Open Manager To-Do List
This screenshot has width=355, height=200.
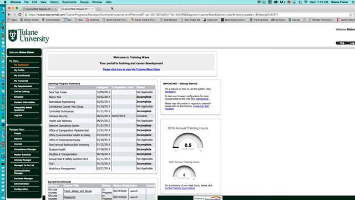click(24, 166)
